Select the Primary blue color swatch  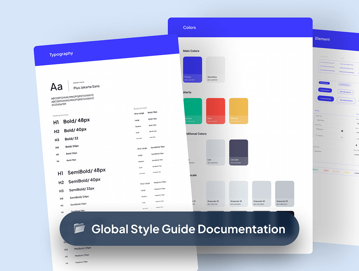193,70
